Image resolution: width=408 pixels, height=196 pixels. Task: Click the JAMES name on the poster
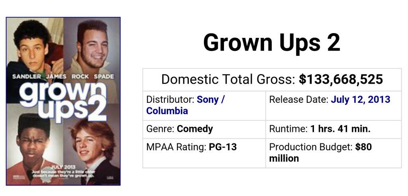[x=56, y=76]
